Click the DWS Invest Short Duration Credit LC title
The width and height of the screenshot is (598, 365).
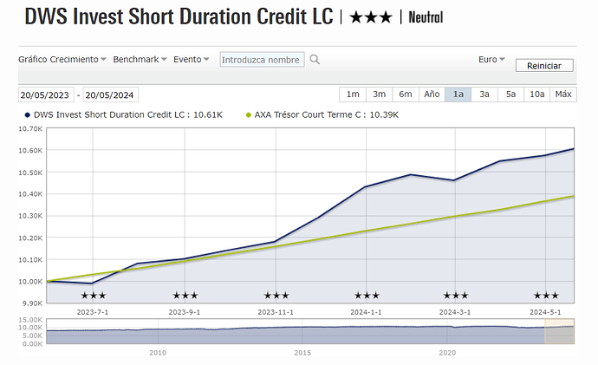tap(179, 16)
